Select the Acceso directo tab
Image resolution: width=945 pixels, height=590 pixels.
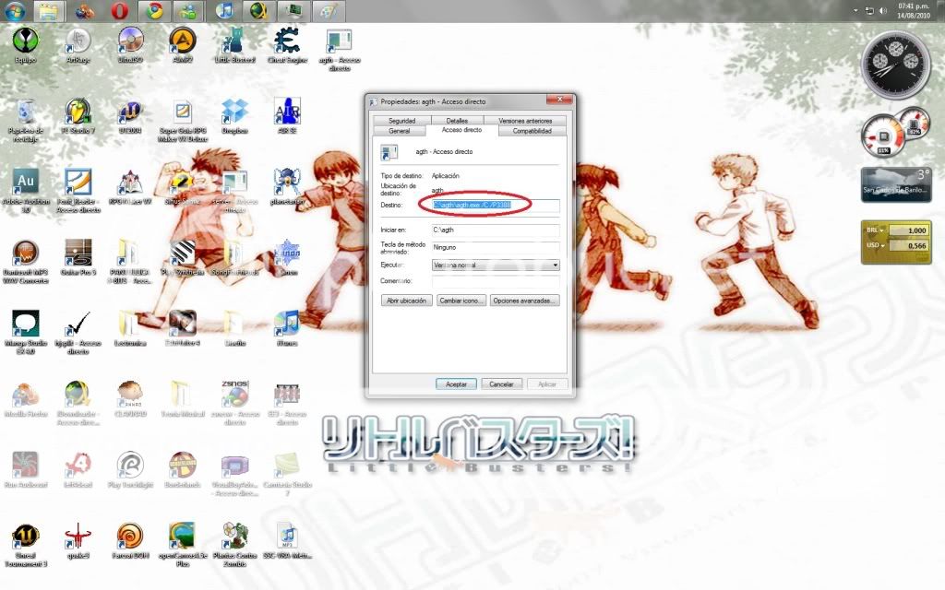click(x=461, y=129)
